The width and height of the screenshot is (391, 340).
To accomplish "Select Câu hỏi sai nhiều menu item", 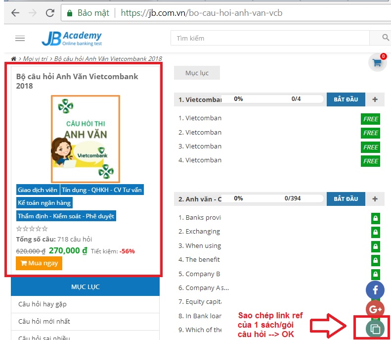I will click(86, 336).
